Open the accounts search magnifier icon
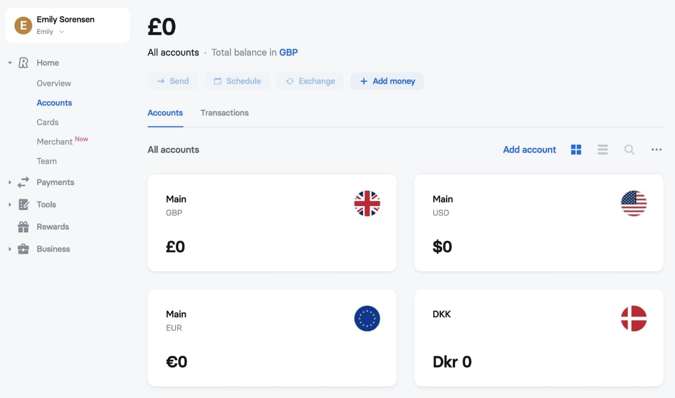This screenshot has width=675, height=398. (x=629, y=150)
